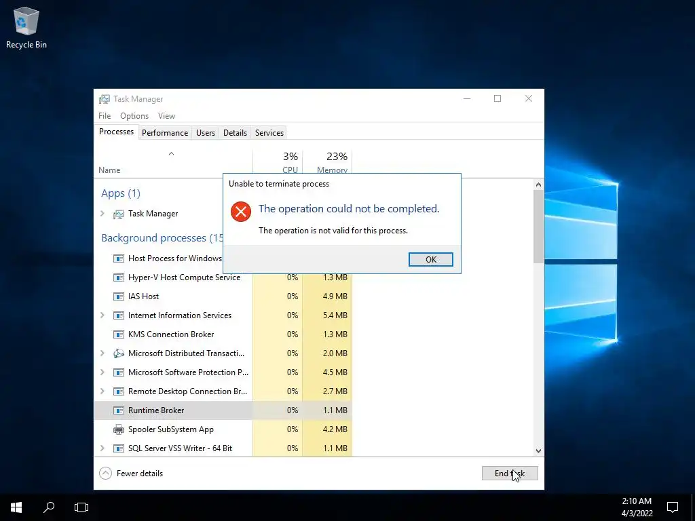Open the View menu
Viewport: 695px width, 521px height.
(x=167, y=115)
